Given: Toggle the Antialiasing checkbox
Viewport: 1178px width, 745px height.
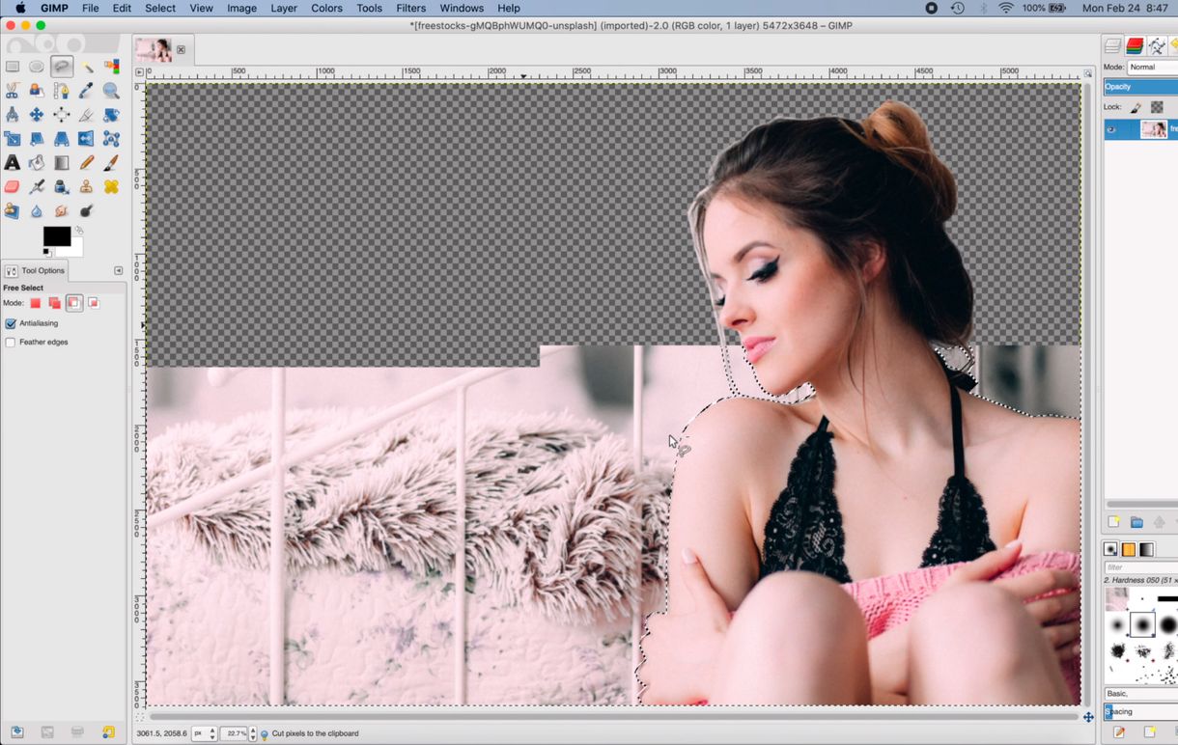Looking at the screenshot, I should point(11,323).
